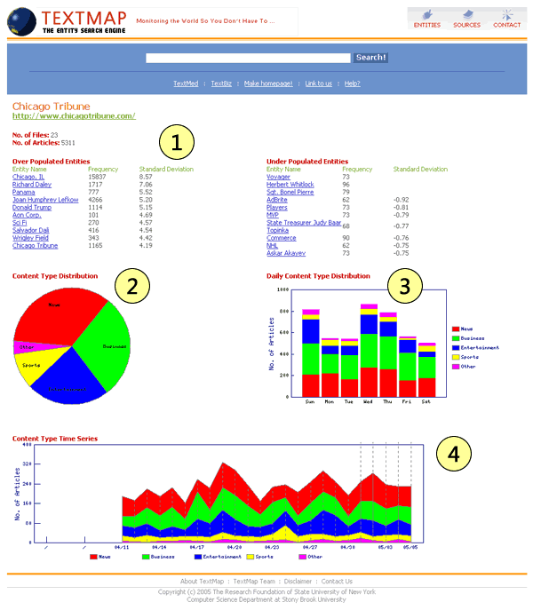Open the Contact star icon

click(507, 15)
